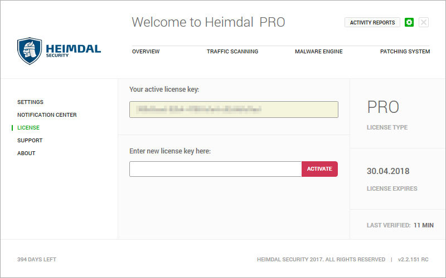Switch to the Overview tab
446x278 pixels.
(146, 52)
